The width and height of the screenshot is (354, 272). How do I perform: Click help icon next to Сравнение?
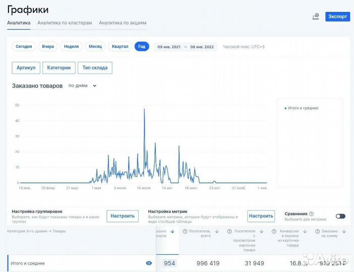point(311,214)
